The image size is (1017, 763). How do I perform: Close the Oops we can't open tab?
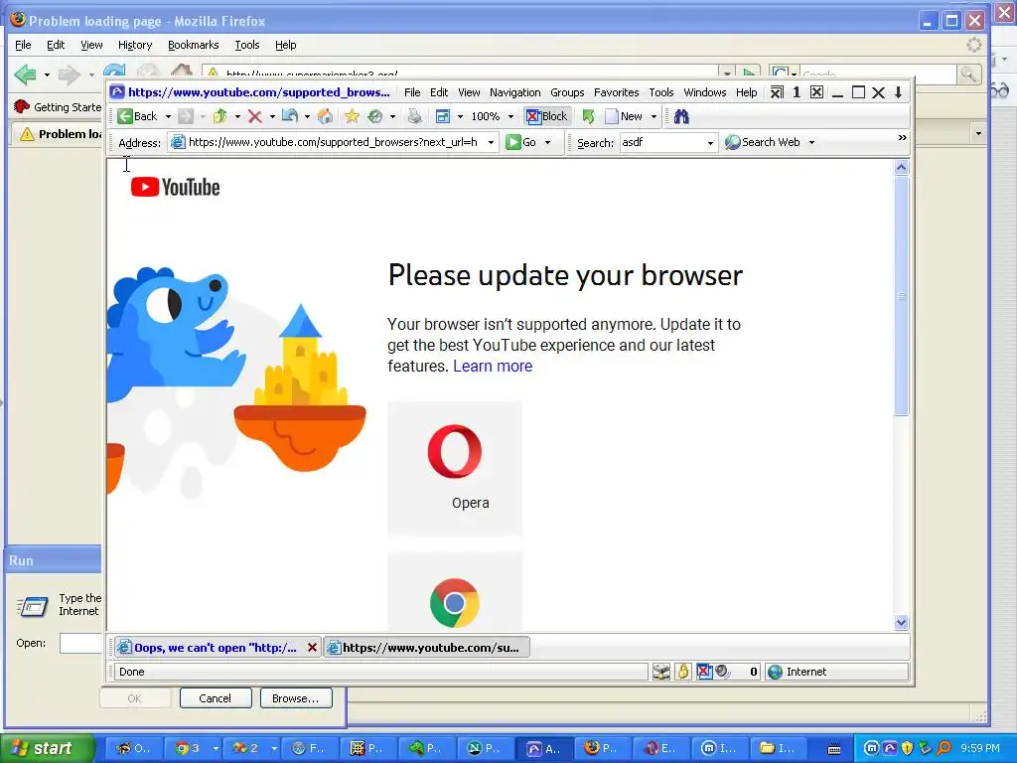pyautogui.click(x=312, y=648)
